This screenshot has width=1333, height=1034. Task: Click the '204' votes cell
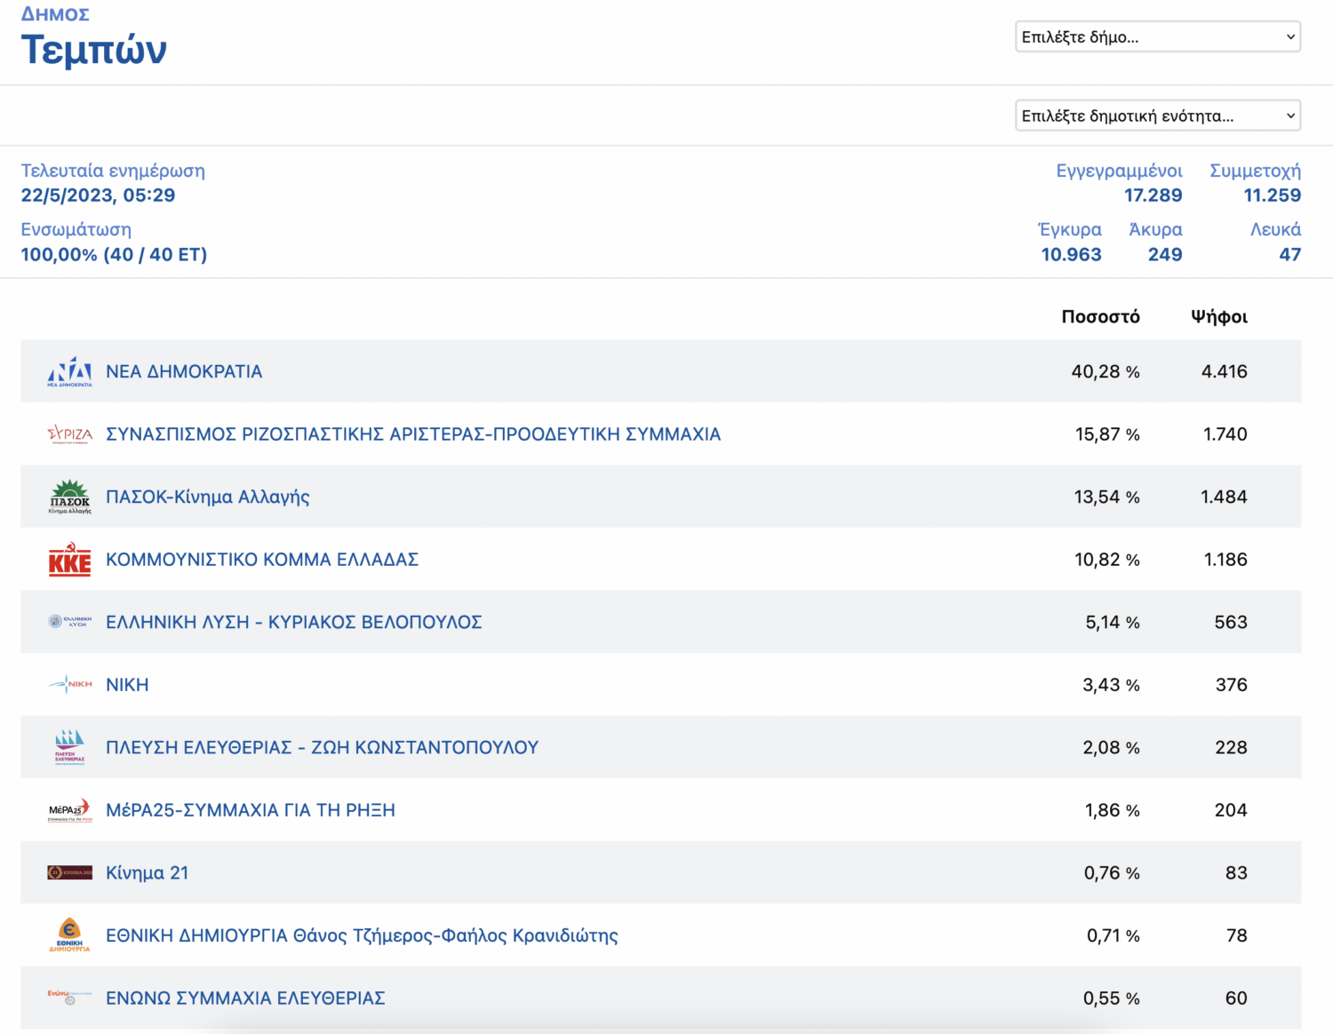click(1231, 810)
